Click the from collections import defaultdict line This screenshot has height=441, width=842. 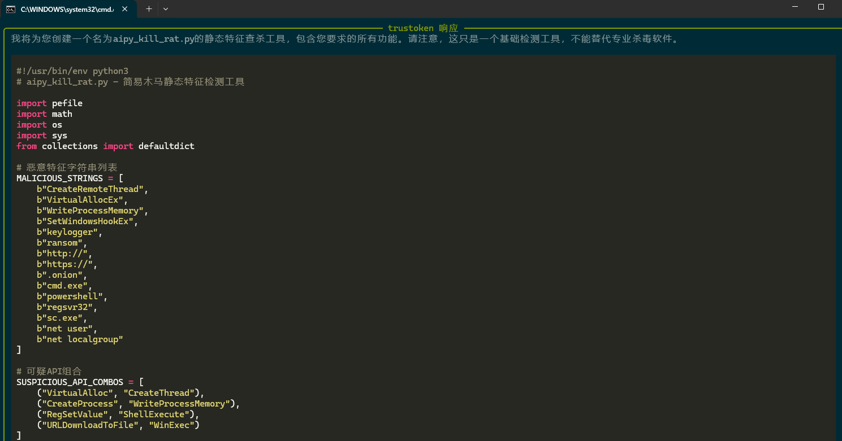click(105, 146)
